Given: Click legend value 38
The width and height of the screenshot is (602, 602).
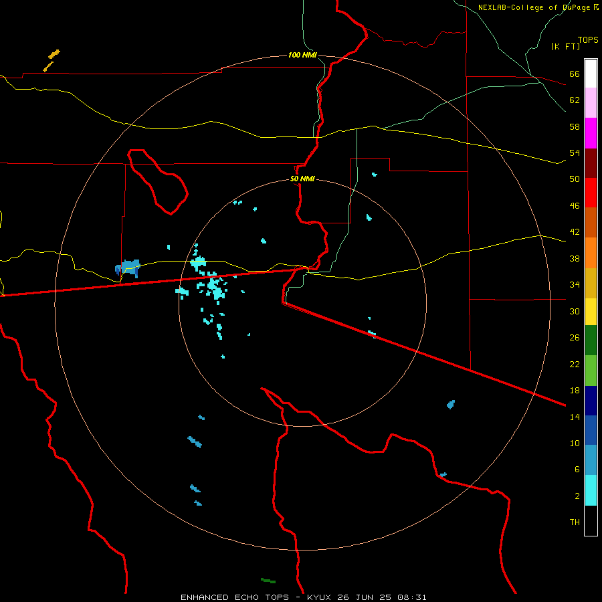Looking at the screenshot, I should click(575, 258).
